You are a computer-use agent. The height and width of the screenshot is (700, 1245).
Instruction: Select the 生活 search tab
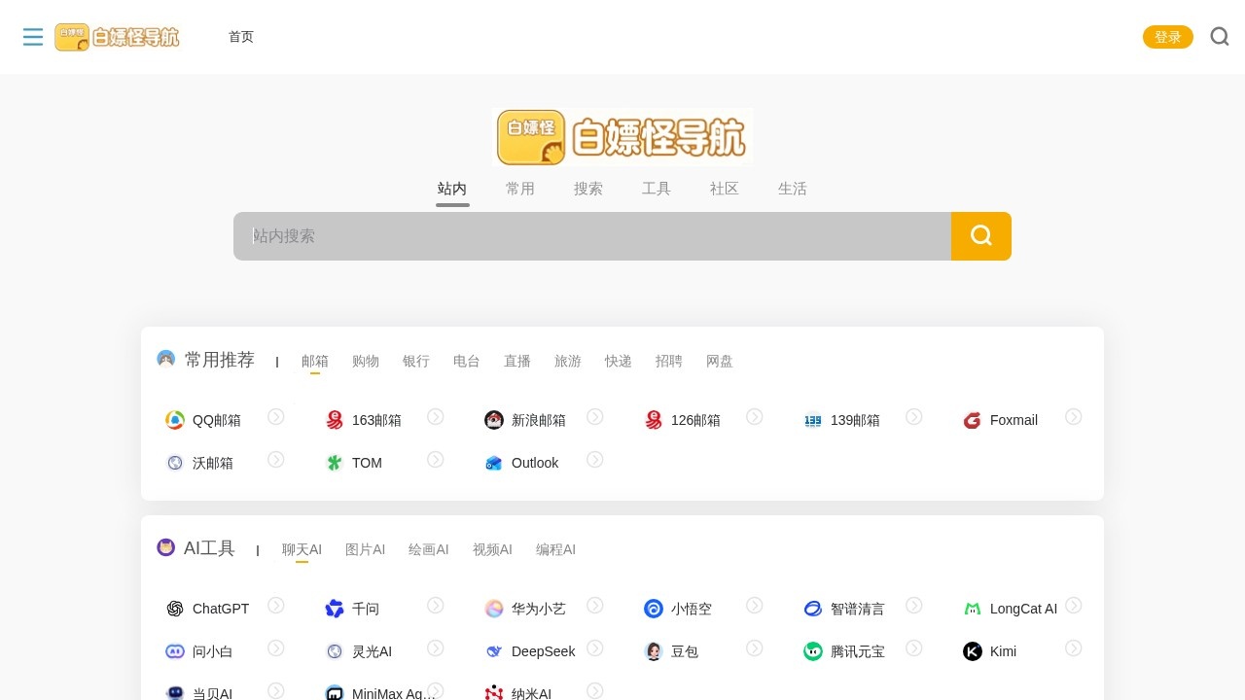(793, 189)
